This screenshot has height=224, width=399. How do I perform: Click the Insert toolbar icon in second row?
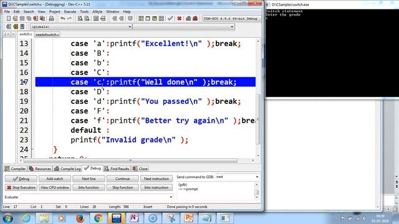coord(9,27)
